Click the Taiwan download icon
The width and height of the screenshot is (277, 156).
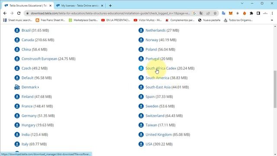point(141,125)
